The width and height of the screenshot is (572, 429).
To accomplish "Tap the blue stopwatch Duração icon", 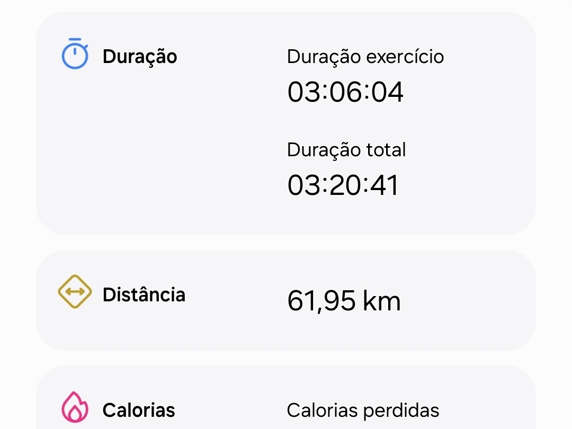I will pyautogui.click(x=75, y=53).
